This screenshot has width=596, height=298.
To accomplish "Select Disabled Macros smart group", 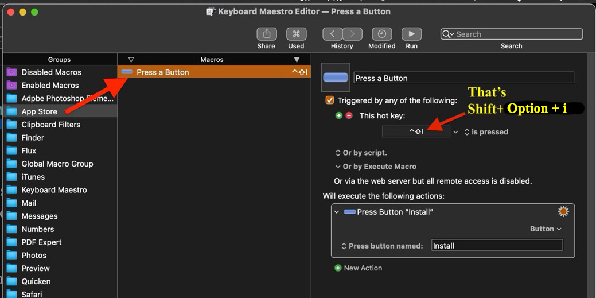I will (x=60, y=72).
